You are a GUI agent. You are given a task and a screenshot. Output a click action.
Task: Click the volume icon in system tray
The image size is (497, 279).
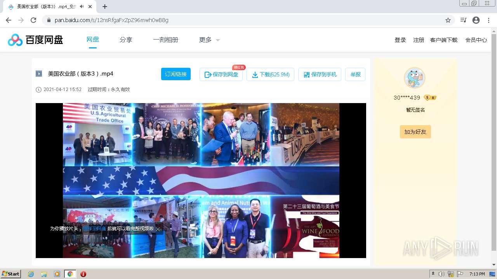click(x=441, y=274)
